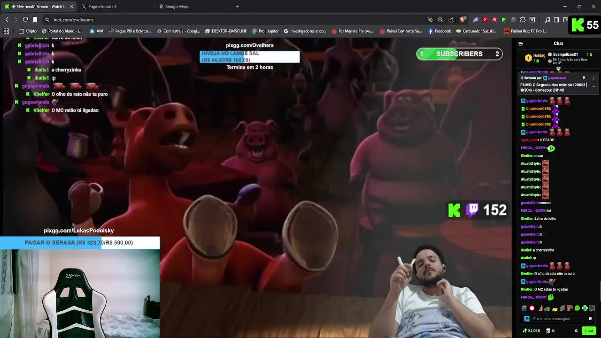The width and height of the screenshot is (601, 338).
Task: Toggle the browser sidebar panel
Action: 556,20
